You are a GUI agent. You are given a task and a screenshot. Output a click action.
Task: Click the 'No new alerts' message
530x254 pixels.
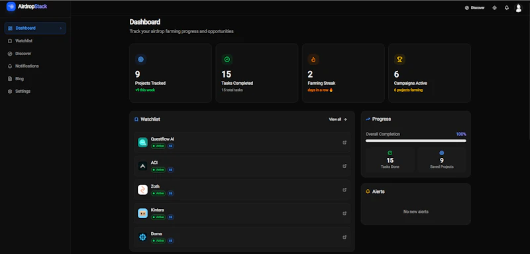tap(416, 212)
